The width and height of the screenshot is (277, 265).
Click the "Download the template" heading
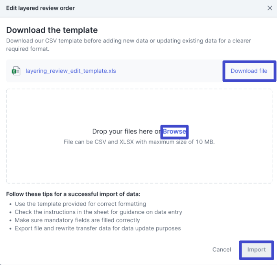point(52,30)
